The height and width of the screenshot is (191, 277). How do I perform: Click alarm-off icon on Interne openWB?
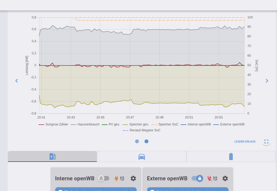point(122,178)
